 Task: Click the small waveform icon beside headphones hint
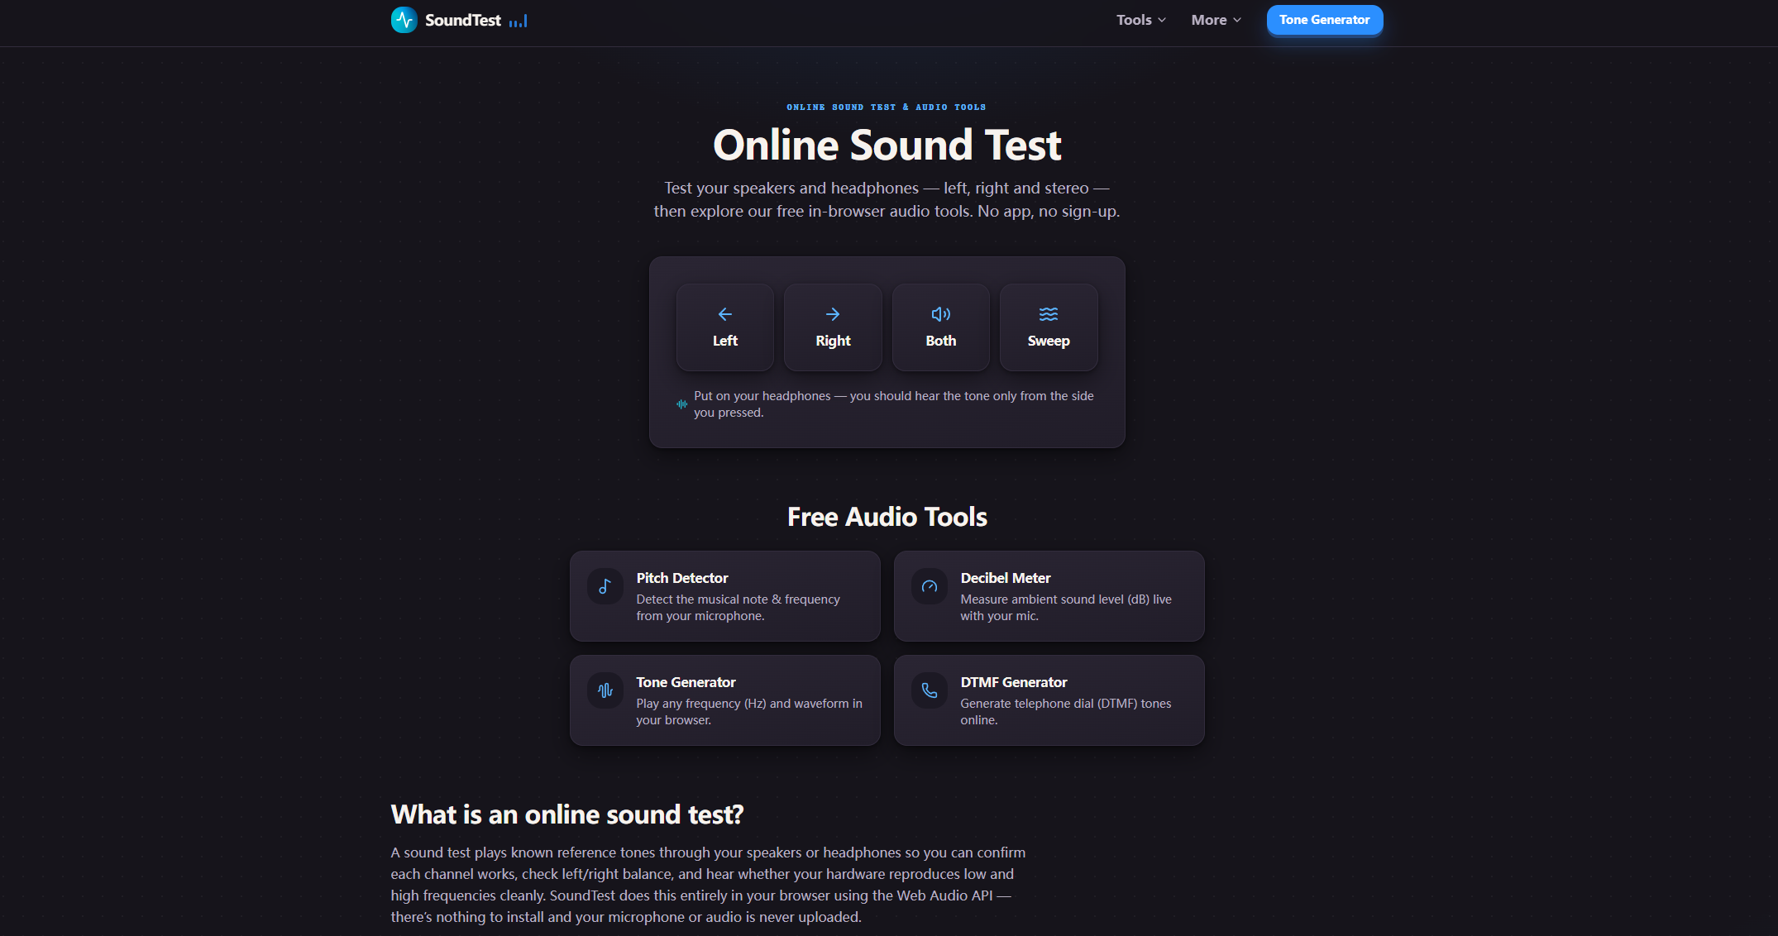click(x=682, y=404)
